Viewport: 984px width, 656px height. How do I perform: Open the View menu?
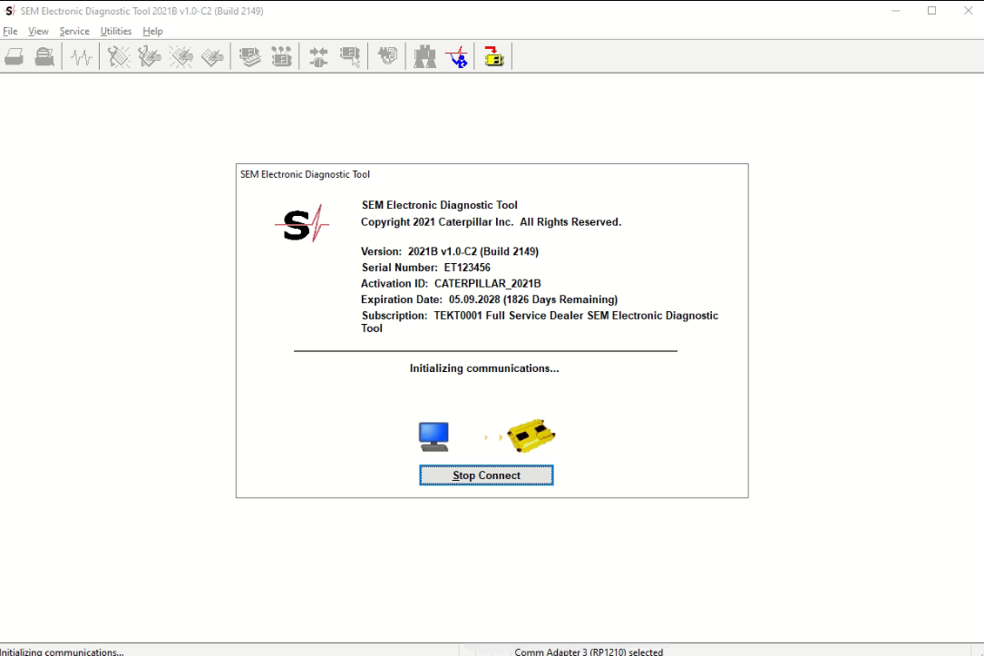coord(38,31)
